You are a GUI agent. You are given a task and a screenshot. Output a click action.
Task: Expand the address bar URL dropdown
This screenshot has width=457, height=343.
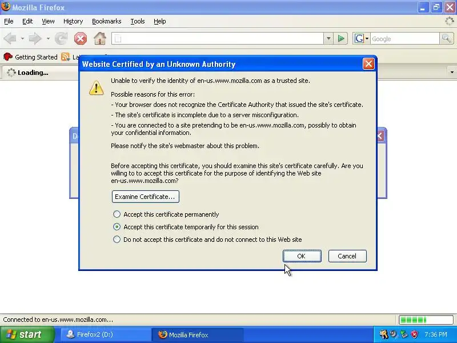[x=328, y=38]
